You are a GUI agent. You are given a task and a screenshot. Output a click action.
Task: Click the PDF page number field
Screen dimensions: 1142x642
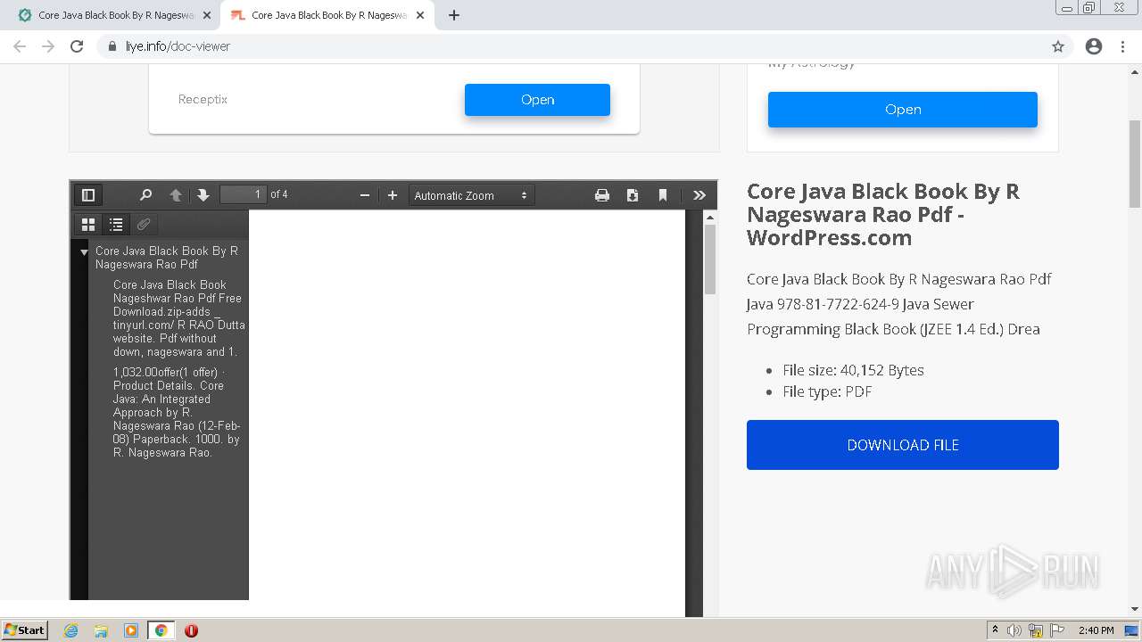pyautogui.click(x=244, y=194)
